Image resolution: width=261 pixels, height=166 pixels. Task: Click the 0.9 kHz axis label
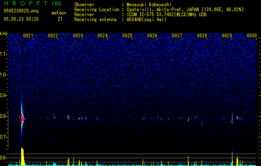4,95
